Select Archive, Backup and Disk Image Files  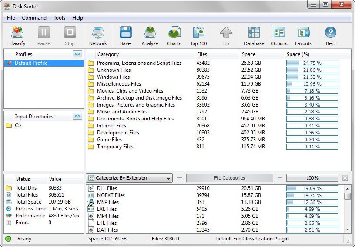click(218, 98)
